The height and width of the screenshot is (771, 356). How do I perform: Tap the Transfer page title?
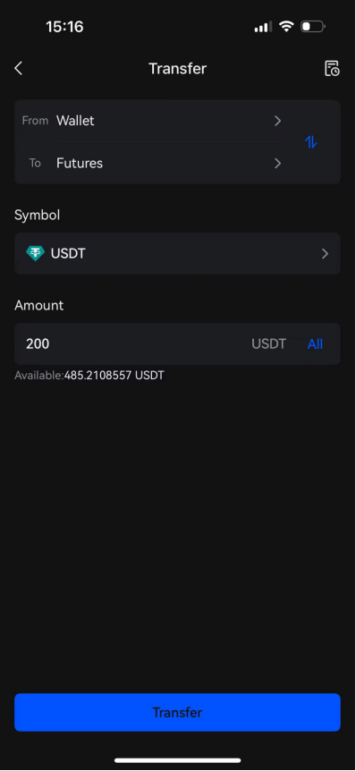click(x=177, y=68)
